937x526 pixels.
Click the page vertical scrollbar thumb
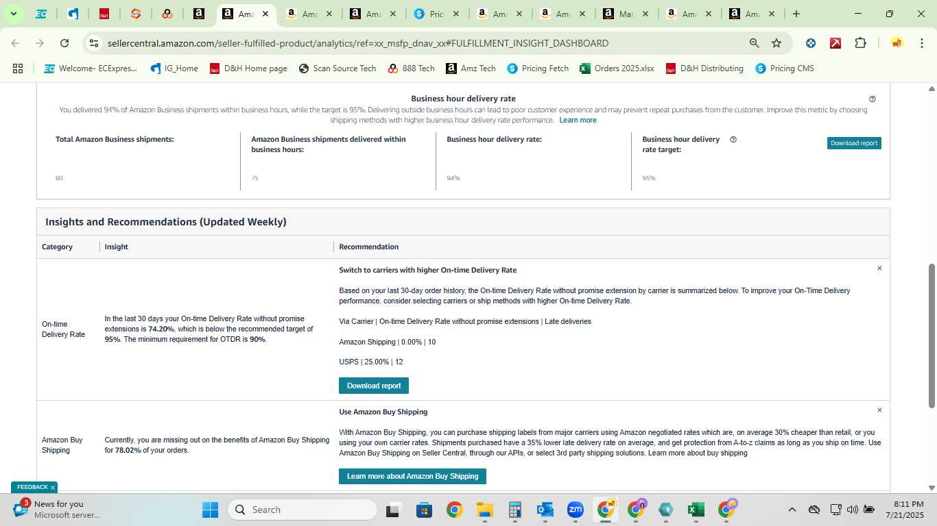coord(932,336)
